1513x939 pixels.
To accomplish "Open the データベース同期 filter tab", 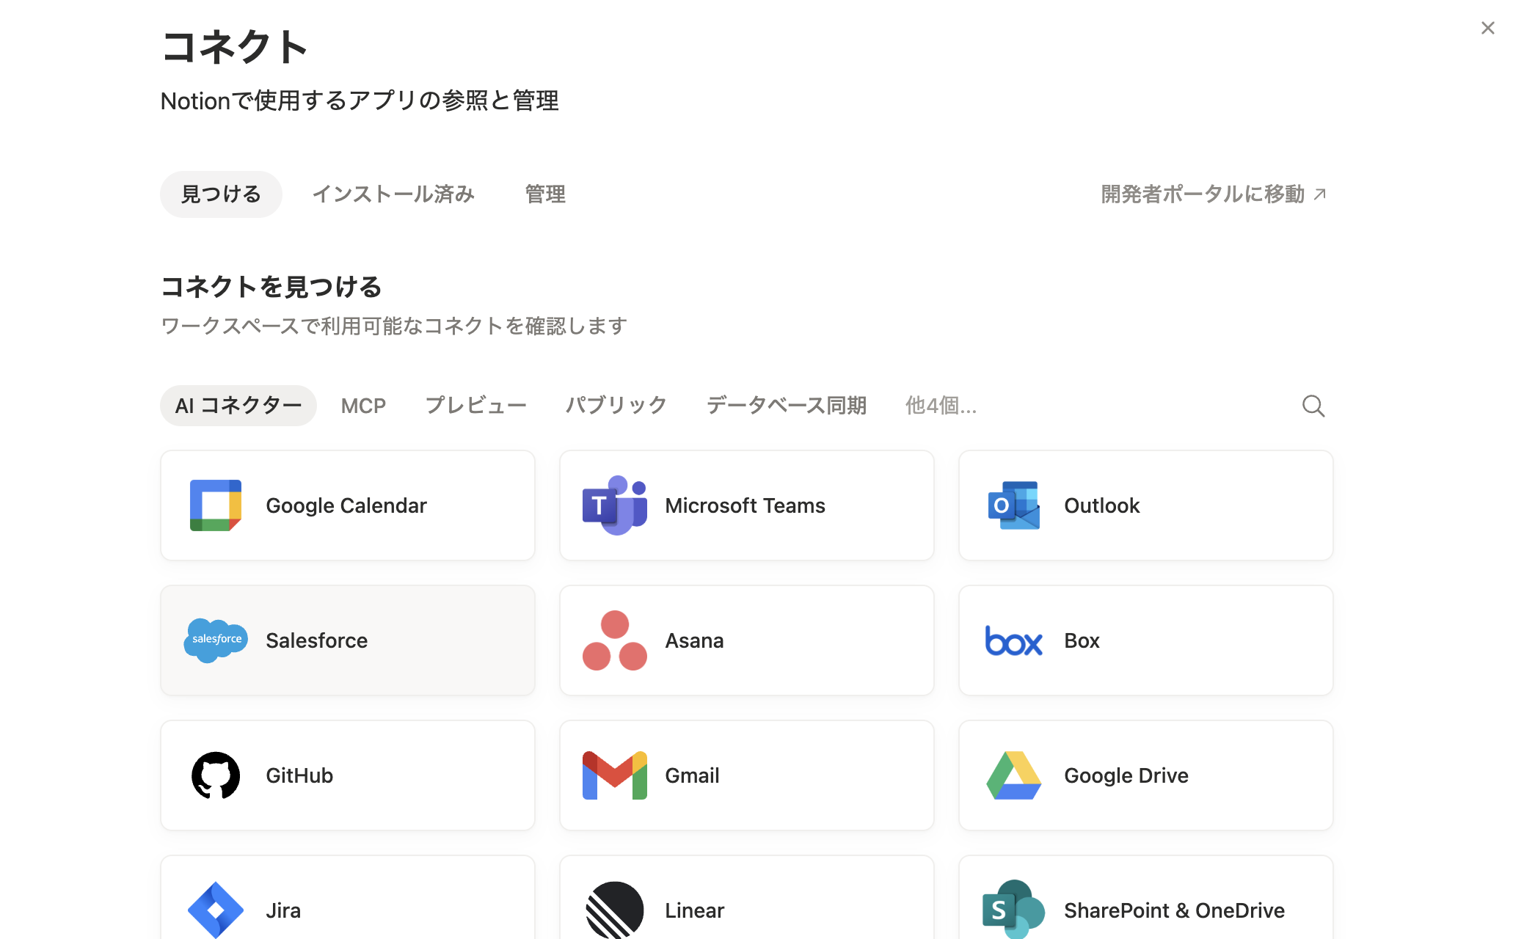I will [x=787, y=406].
